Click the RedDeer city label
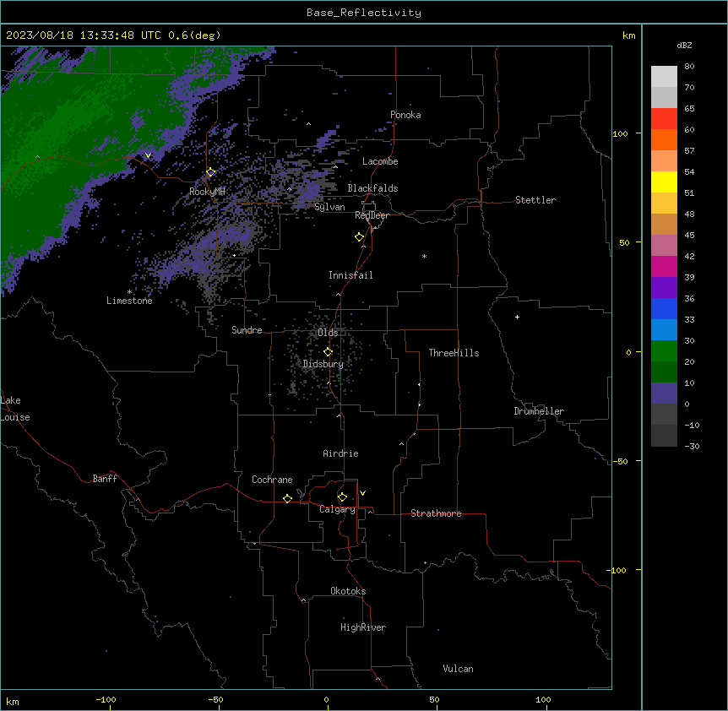The width and height of the screenshot is (728, 711). coord(372,215)
